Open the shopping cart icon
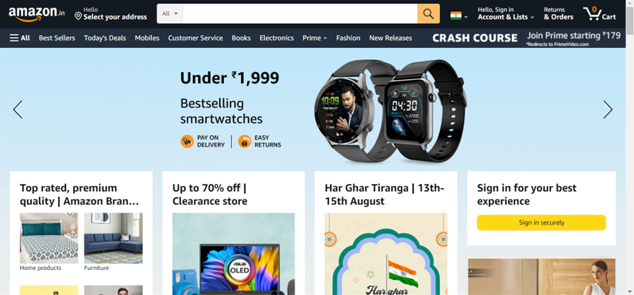This screenshot has width=634, height=295. pyautogui.click(x=600, y=13)
